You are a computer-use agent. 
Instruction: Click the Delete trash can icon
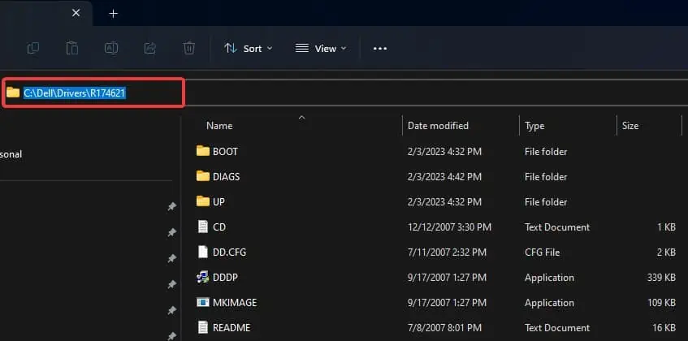pyautogui.click(x=189, y=48)
